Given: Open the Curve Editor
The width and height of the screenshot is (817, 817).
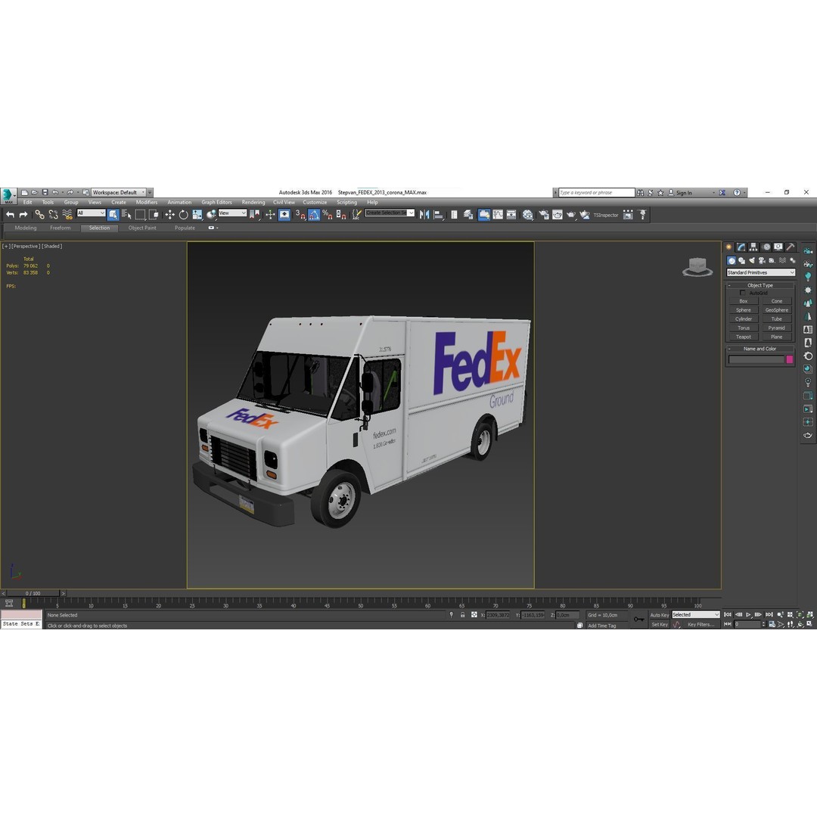Looking at the screenshot, I should [498, 215].
